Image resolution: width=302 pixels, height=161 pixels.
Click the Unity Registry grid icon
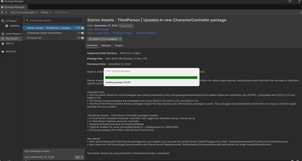tap(3, 34)
